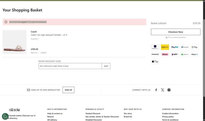Image resolution: width=205 pixels, height=121 pixels.
Task: Open the Returns footer link
Action: (50, 117)
